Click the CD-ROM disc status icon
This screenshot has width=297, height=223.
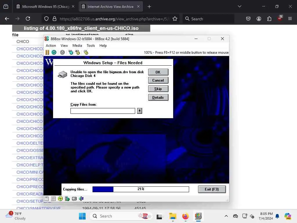(60, 199)
